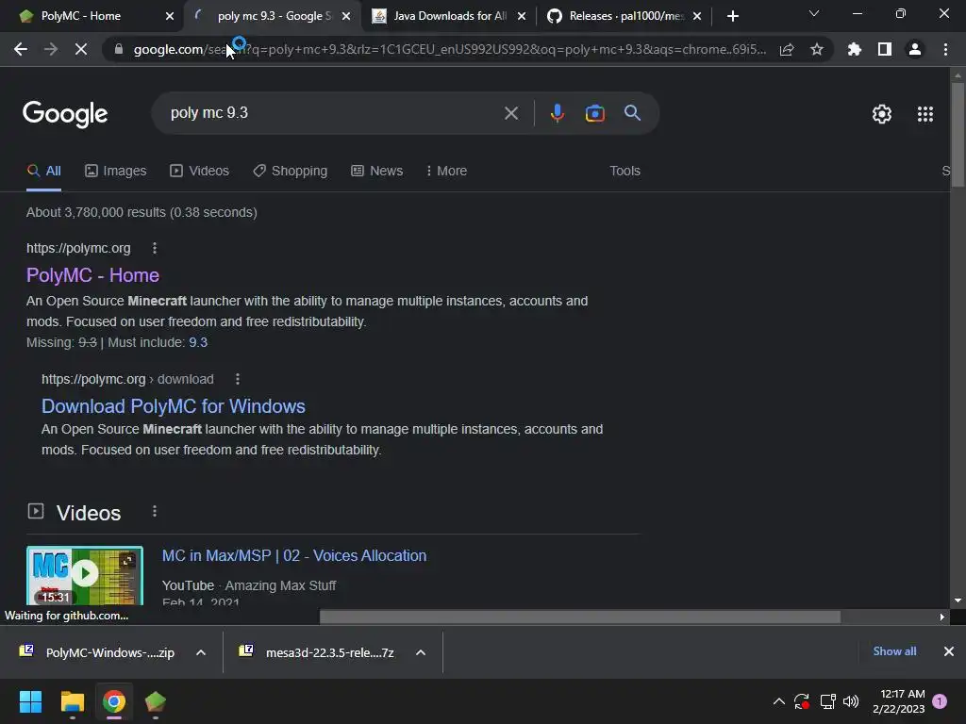Open MC in Max/MSP Voices Allocation video
This screenshot has width=966, height=724.
(294, 555)
